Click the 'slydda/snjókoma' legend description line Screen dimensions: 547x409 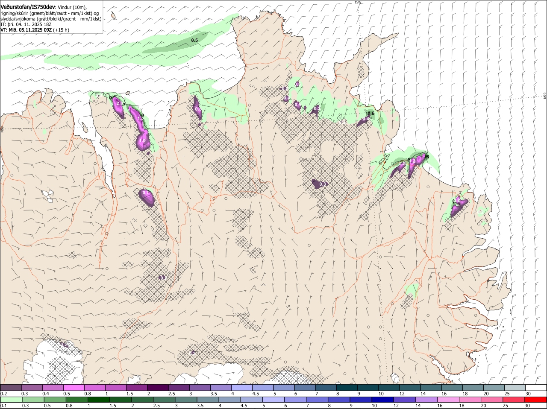coord(51,19)
